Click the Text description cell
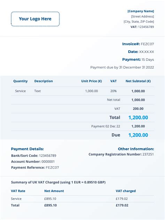This screenshot has height=220, width=165. coord(38,91)
